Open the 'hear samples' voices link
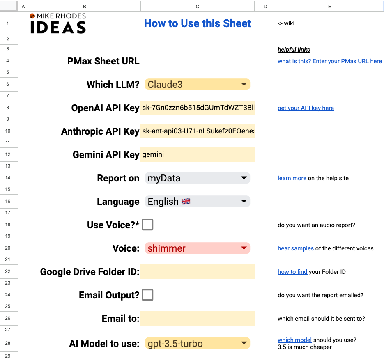 pos(295,248)
